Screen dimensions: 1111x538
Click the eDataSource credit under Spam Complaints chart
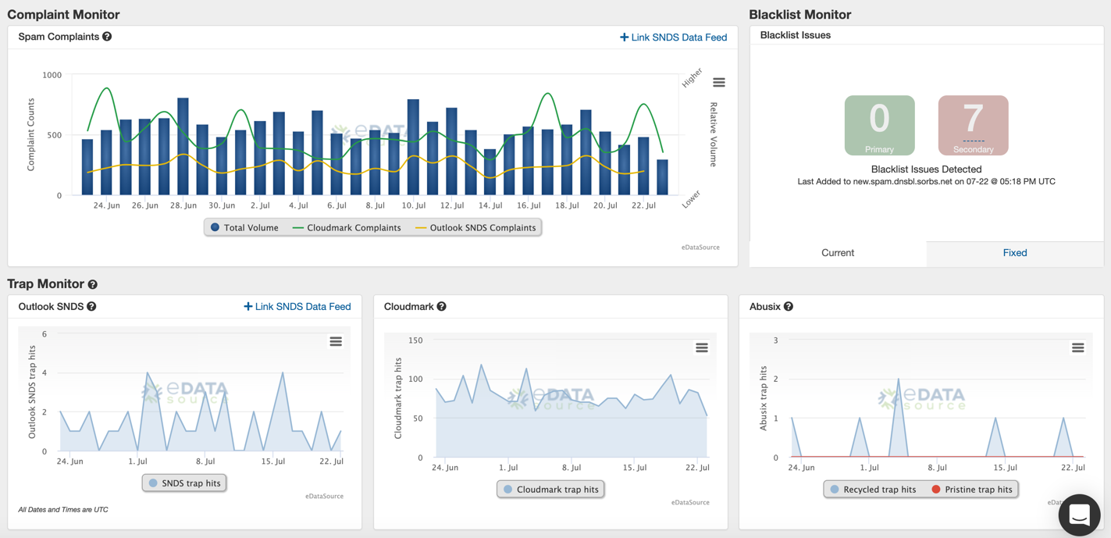click(700, 248)
